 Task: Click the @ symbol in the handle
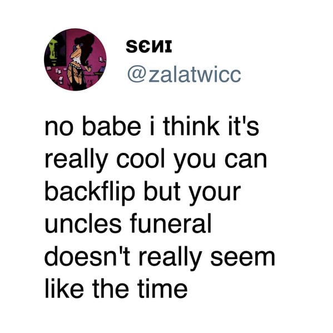tap(136, 74)
